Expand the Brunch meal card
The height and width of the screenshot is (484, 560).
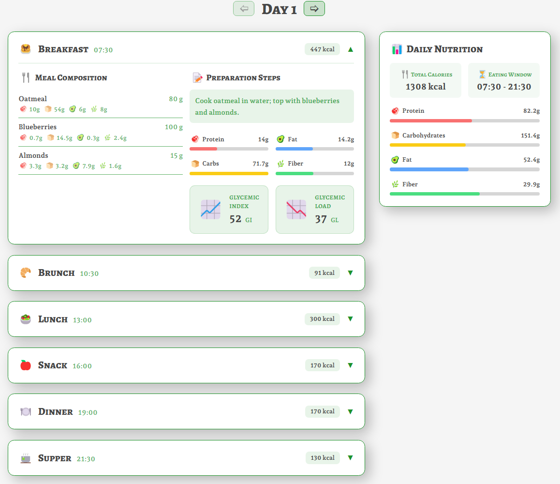point(350,273)
